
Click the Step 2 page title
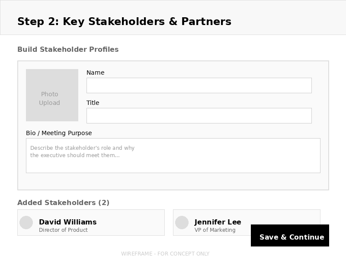(x=124, y=22)
